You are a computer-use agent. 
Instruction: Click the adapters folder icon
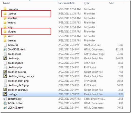tap(5, 18)
